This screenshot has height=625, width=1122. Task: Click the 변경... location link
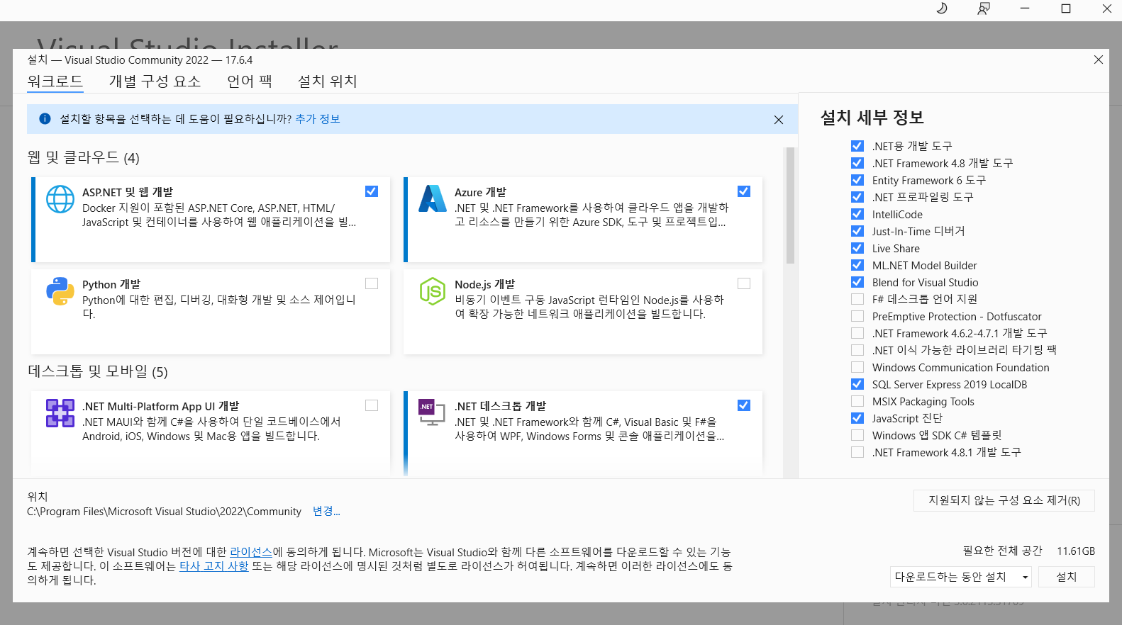point(326,511)
